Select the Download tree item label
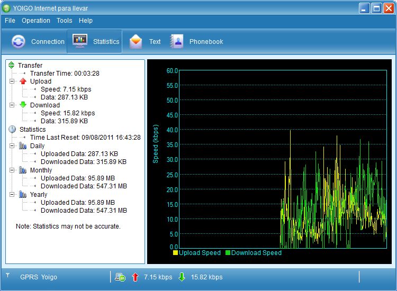The image size is (397, 291). coord(45,105)
